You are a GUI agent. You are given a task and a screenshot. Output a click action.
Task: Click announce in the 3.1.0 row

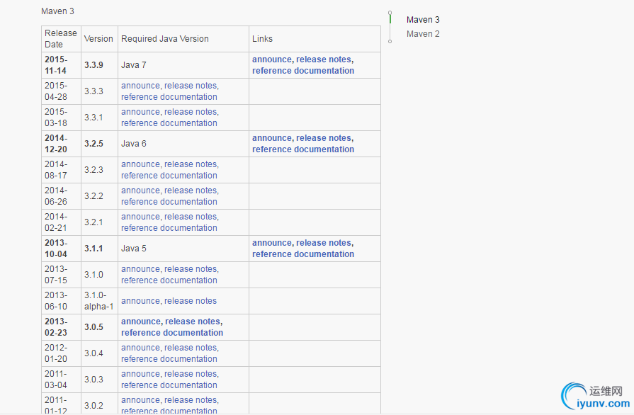pyautogui.click(x=140, y=269)
